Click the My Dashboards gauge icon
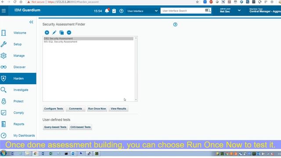Screen dimensions: 281x158 [4, 136]
